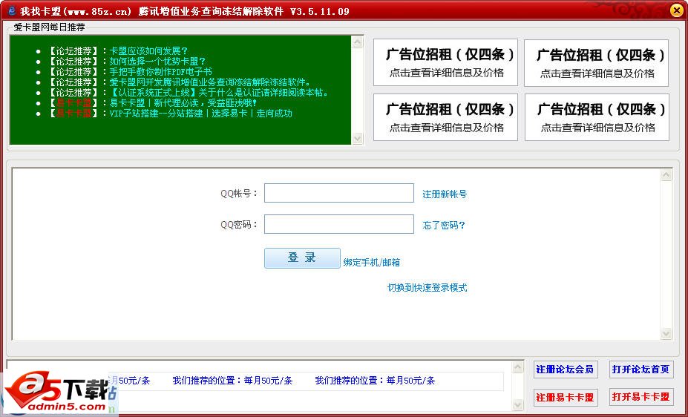This screenshot has height=417, width=688.
Task: Open the 绑定手机/邮箱 link
Action: 372,263
